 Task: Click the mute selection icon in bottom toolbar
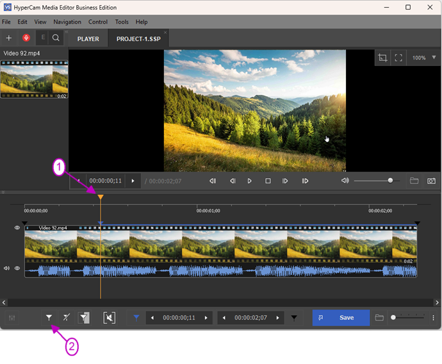[110, 318]
